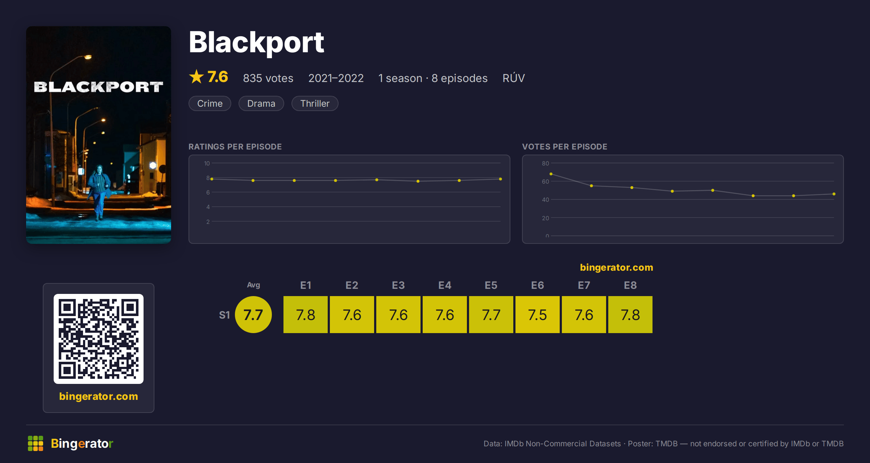Click last point in votes chart

point(834,194)
